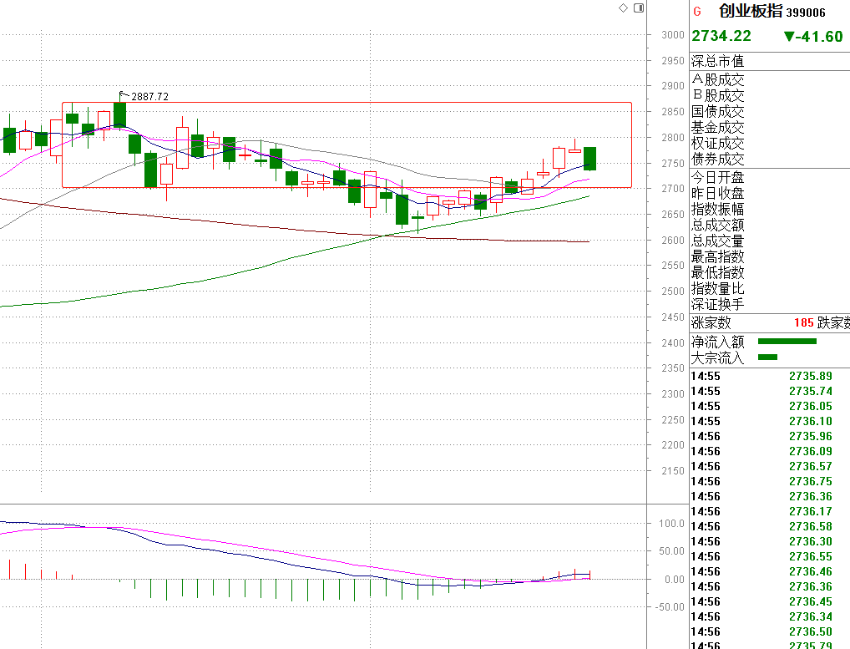Click the 净流入额 label
This screenshot has height=649, width=850.
click(x=718, y=342)
